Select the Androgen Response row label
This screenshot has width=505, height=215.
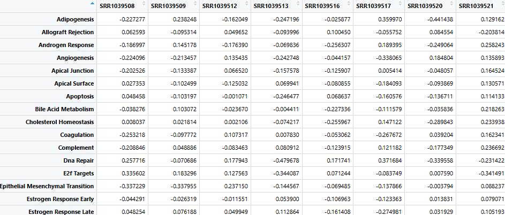coord(66,45)
